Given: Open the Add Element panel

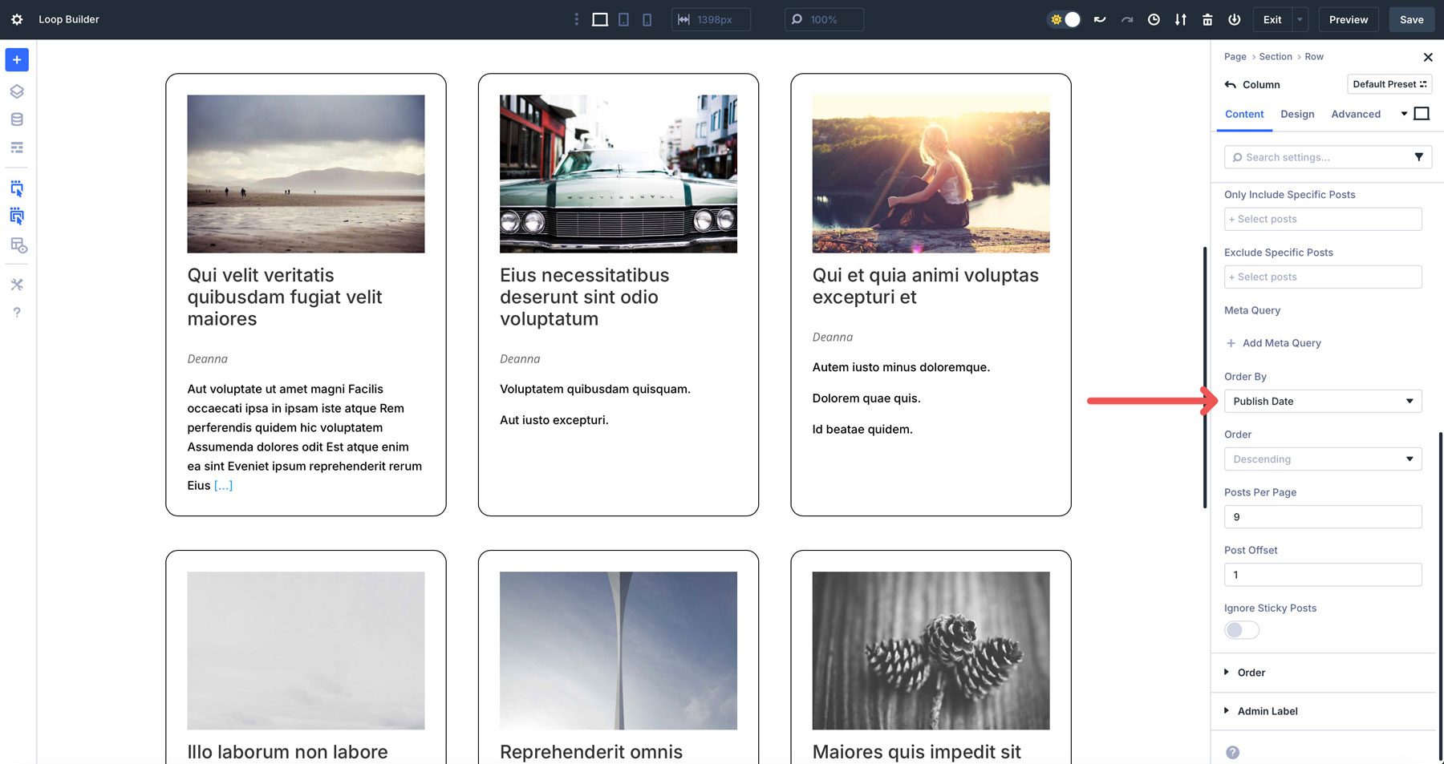Looking at the screenshot, I should (x=16, y=59).
